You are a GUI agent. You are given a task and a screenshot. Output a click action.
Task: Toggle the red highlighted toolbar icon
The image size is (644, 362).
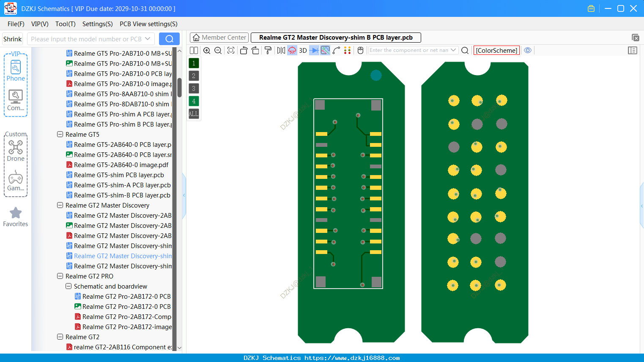[292, 51]
